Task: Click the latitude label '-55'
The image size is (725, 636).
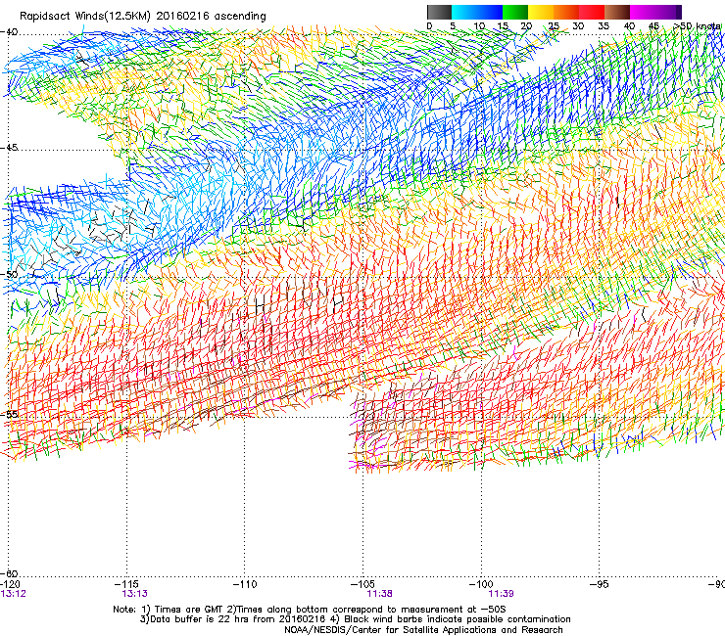Action: (9, 414)
